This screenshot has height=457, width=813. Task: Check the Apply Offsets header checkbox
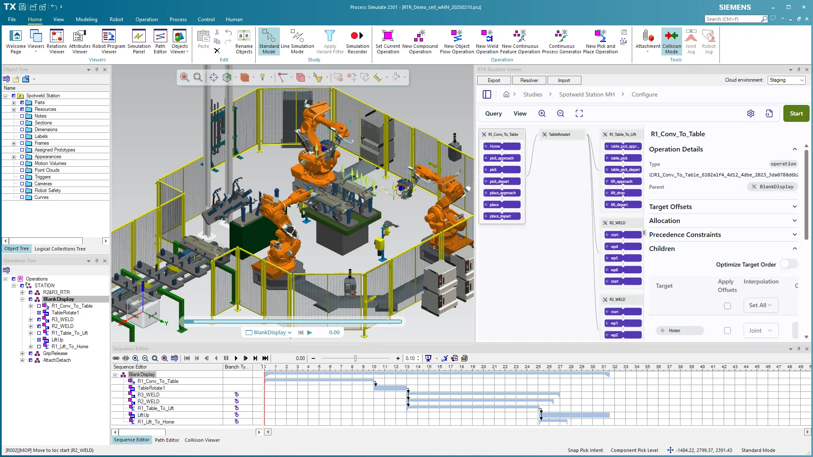tap(727, 306)
